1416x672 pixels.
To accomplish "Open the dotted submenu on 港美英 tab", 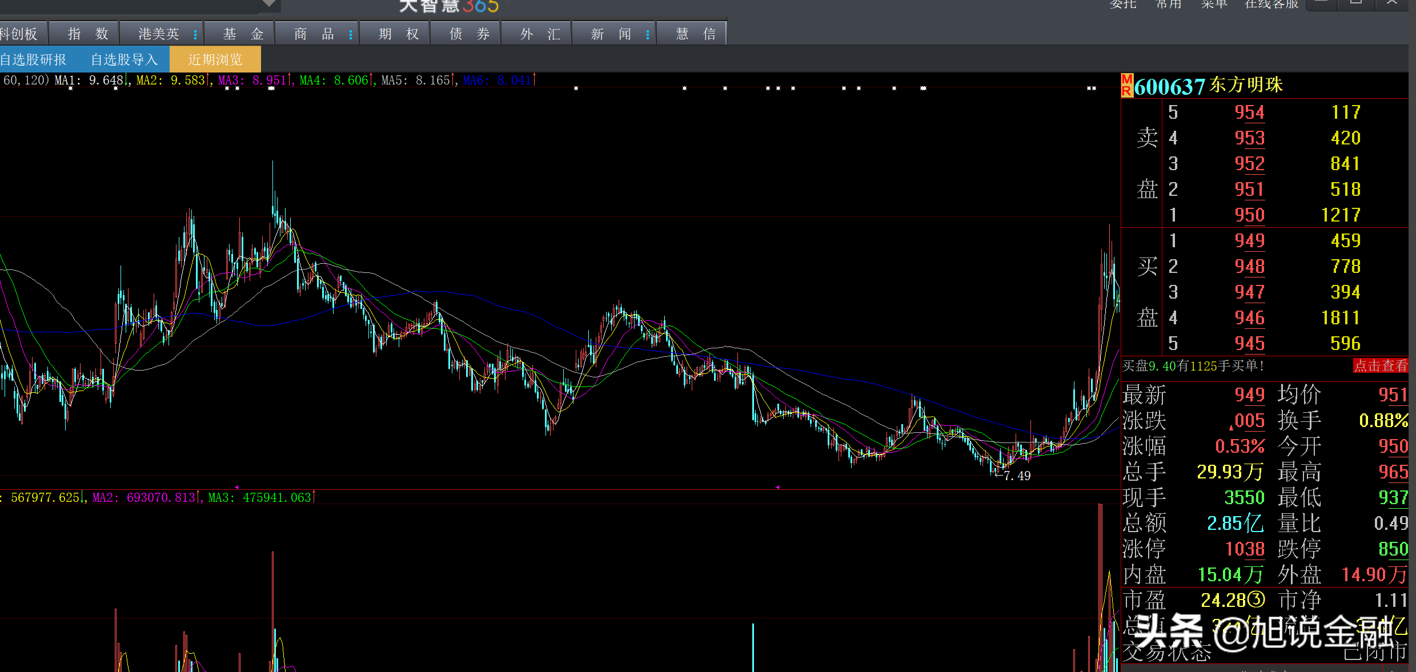I will pos(195,35).
